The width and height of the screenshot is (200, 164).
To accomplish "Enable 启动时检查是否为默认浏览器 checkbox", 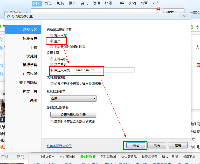I will point(52,121).
